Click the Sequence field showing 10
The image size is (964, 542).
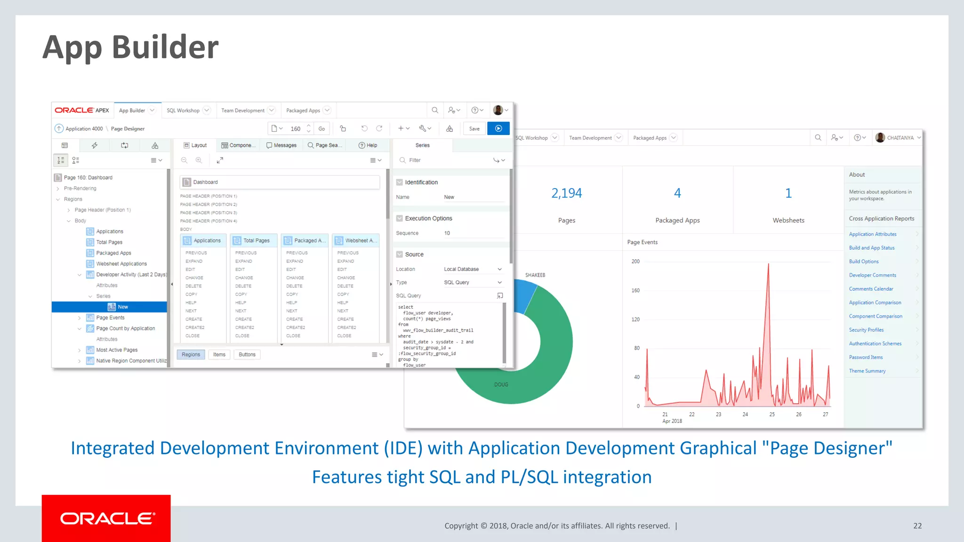pyautogui.click(x=474, y=233)
